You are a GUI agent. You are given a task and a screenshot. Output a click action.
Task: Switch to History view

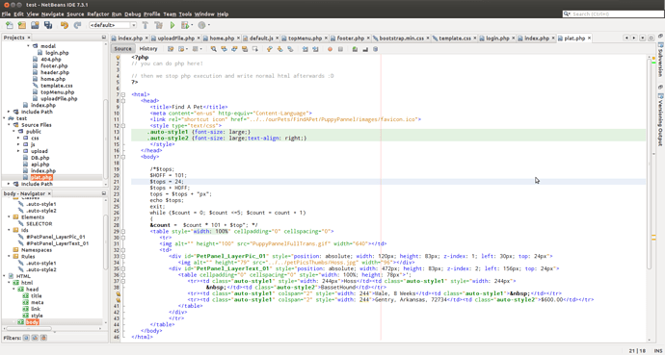pos(148,49)
